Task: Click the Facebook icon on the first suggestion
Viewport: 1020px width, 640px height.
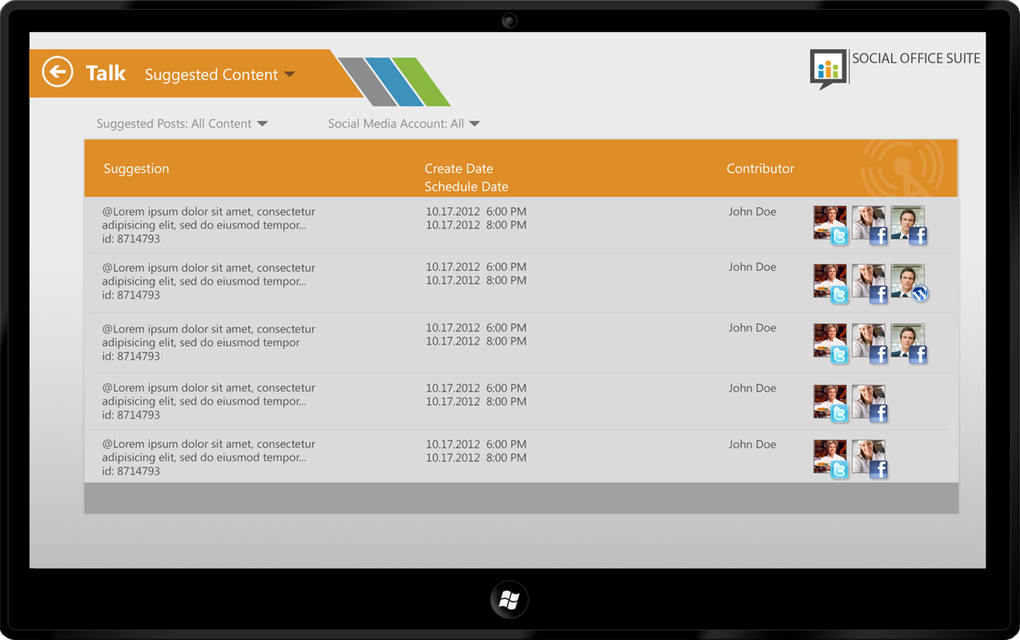Action: tap(879, 237)
